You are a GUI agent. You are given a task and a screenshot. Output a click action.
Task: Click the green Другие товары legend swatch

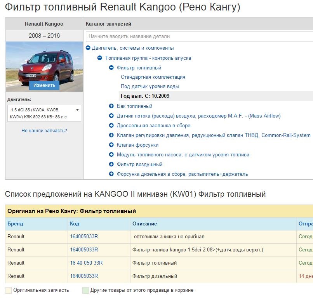point(85,290)
